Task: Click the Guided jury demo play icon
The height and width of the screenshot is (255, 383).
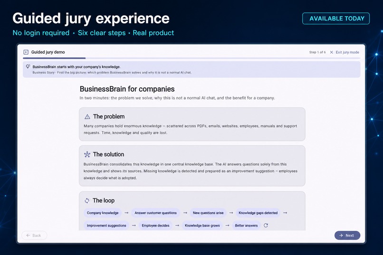Action: (x=26, y=52)
